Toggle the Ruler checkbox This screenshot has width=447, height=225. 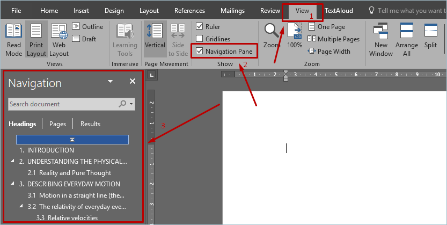click(200, 27)
